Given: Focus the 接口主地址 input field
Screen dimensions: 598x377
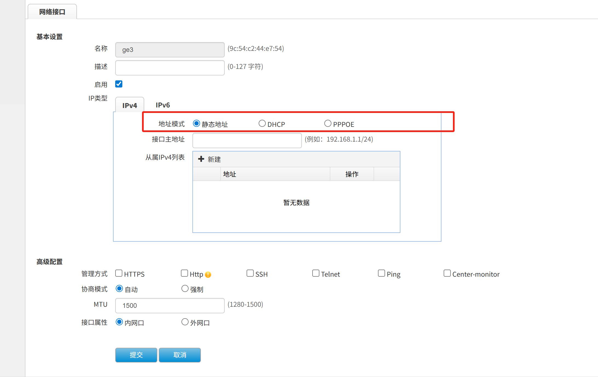Looking at the screenshot, I should click(x=247, y=141).
